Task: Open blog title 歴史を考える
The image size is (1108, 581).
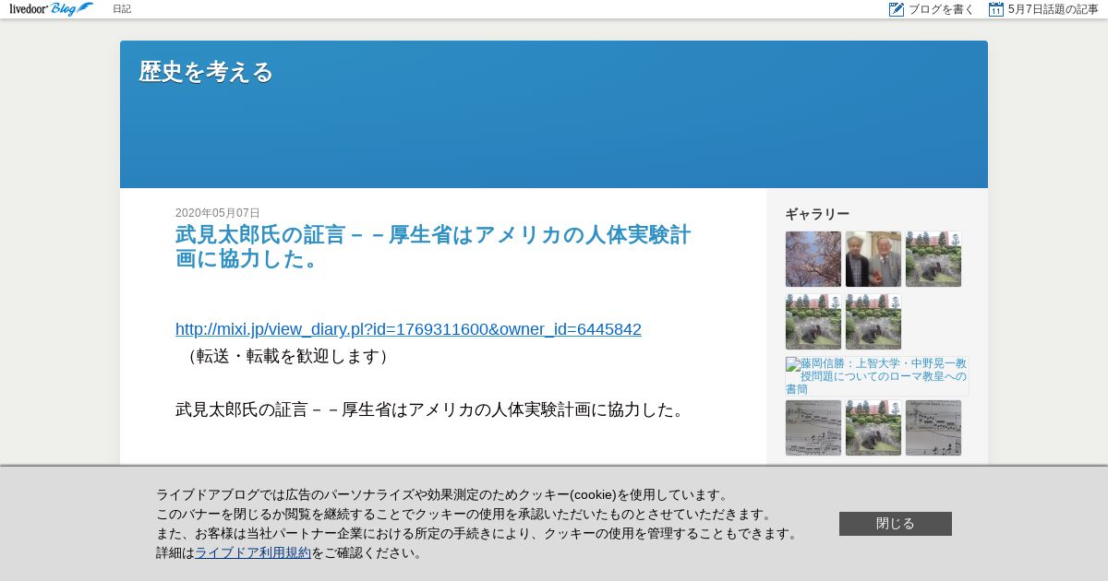Action: [206, 71]
